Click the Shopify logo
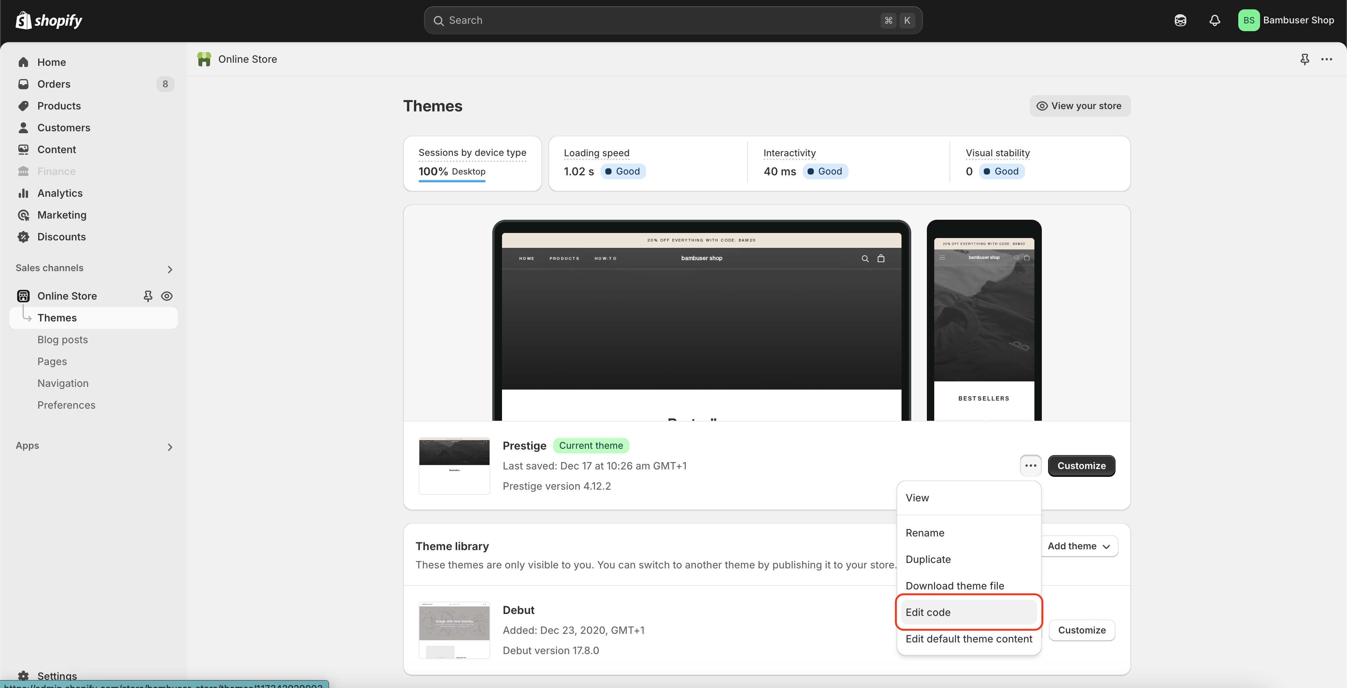 [49, 20]
